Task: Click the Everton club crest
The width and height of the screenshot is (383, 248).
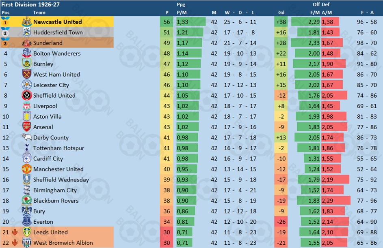Action: coord(27,221)
